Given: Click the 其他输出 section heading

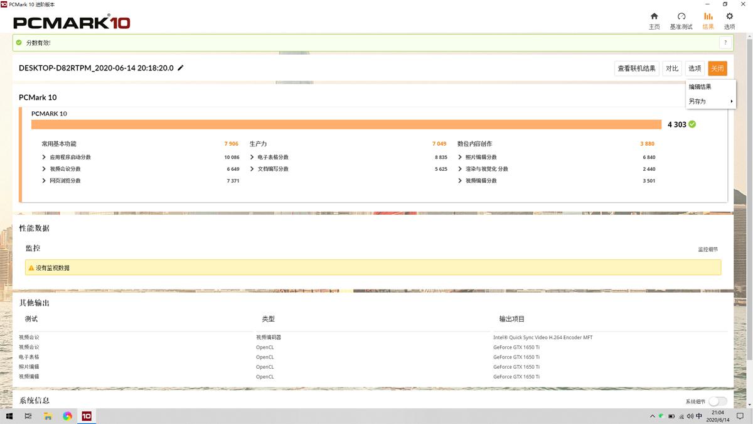Looking at the screenshot, I should [35, 303].
